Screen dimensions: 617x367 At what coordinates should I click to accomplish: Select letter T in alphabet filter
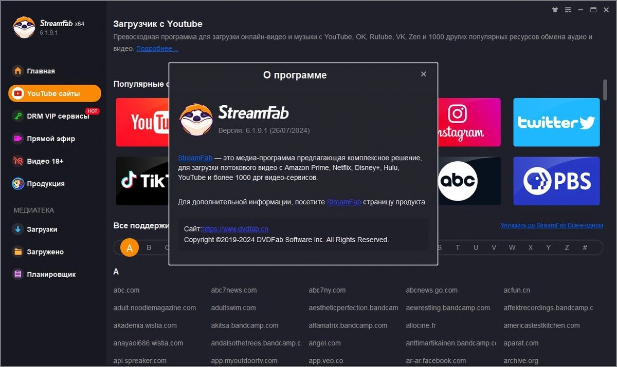tap(458, 248)
